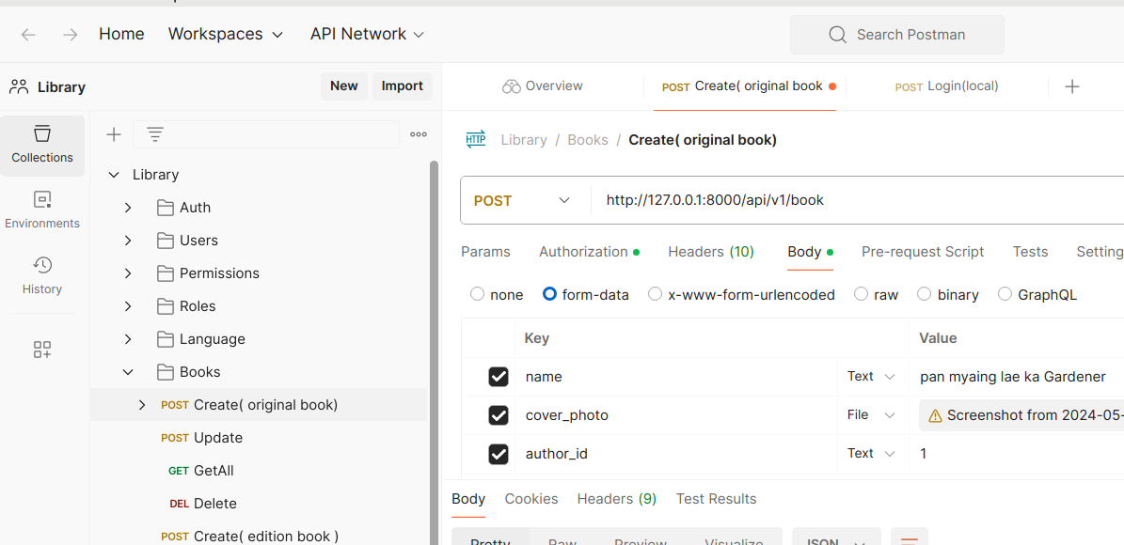This screenshot has width=1124, height=545.
Task: Open the Login(local) request tab
Action: (947, 86)
